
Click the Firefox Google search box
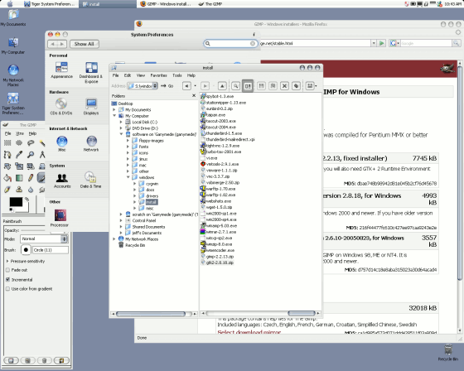[x=426, y=43]
